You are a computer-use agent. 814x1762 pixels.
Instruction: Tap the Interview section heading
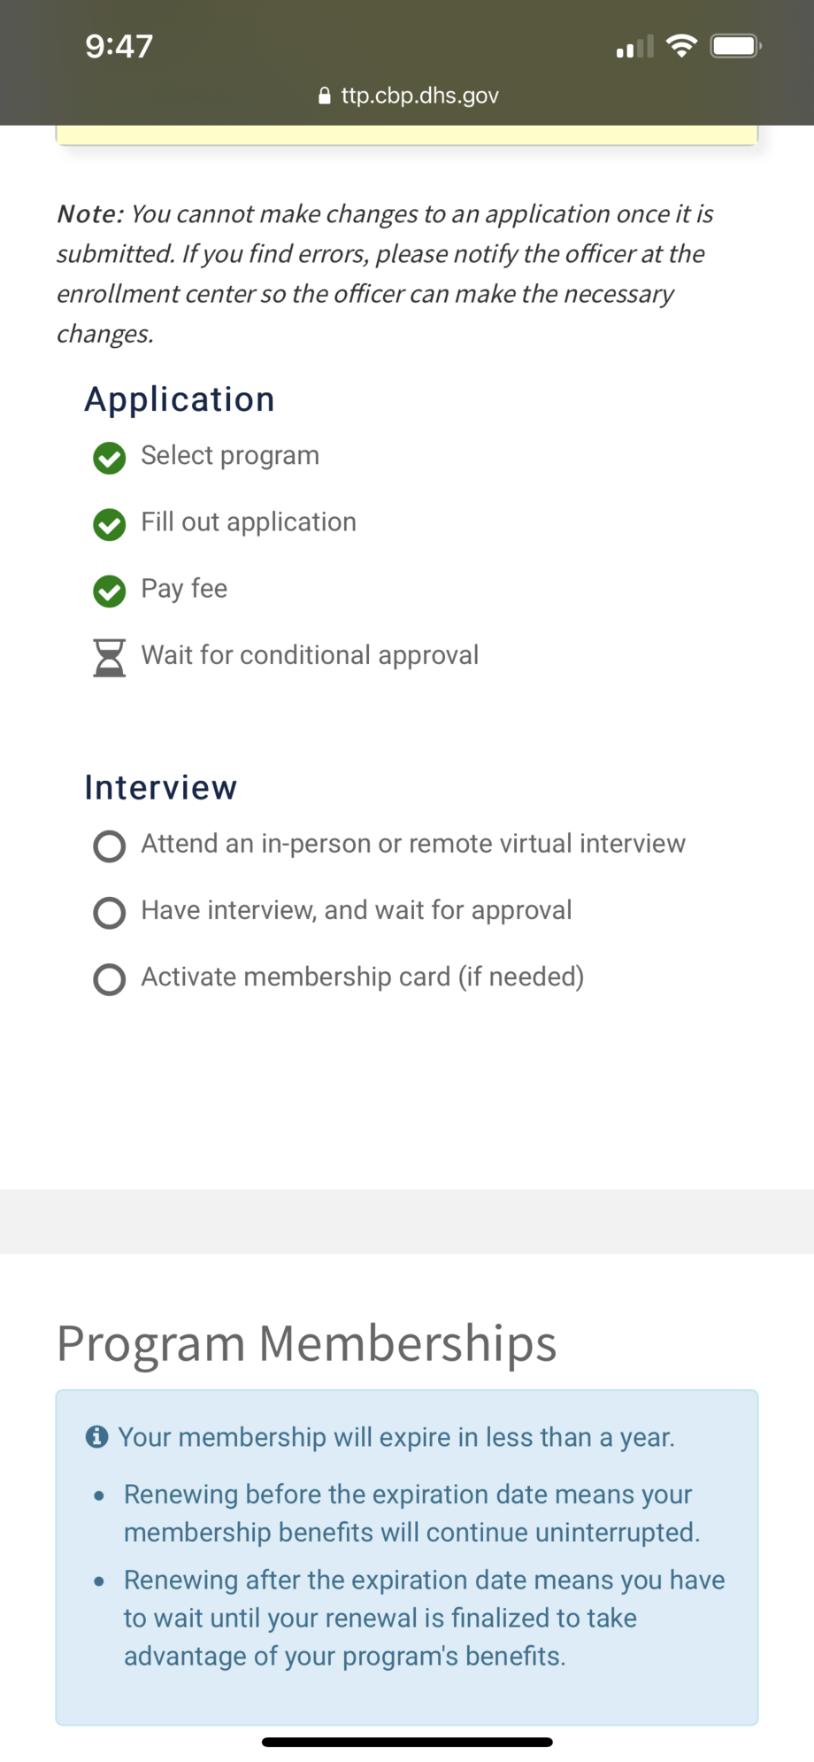point(161,787)
